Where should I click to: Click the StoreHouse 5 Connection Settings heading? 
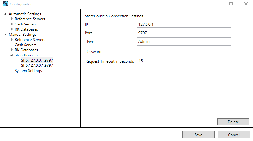point(114,16)
